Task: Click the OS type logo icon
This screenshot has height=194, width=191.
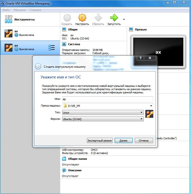Action: pos(149,114)
